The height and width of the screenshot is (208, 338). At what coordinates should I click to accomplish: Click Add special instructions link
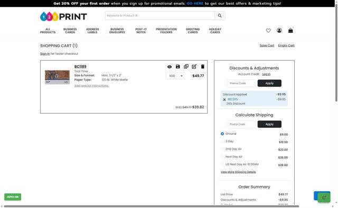tap(91, 85)
